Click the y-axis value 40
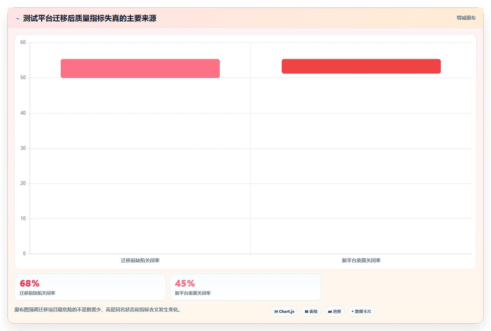This screenshot has width=491, height=331. (23, 113)
